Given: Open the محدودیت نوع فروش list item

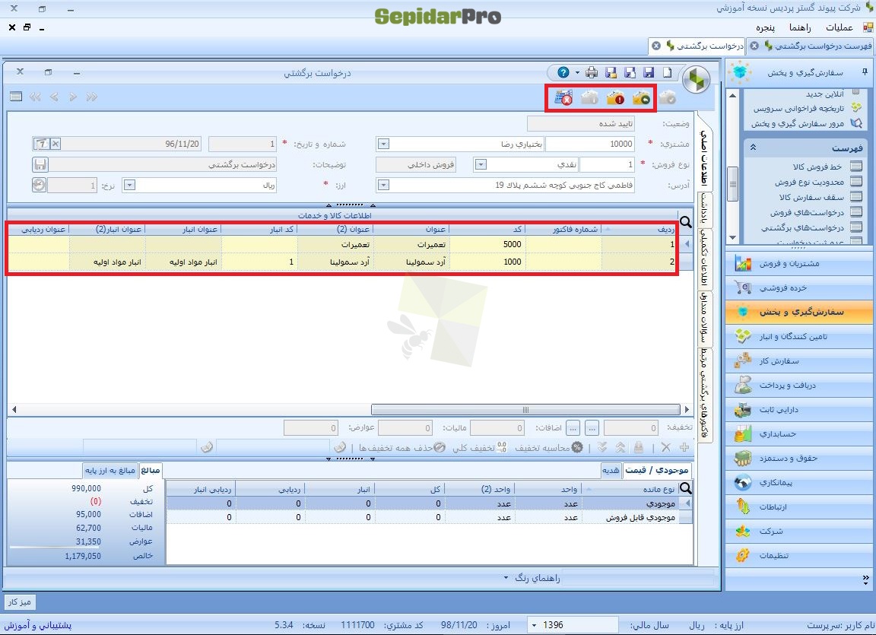Looking at the screenshot, I should pyautogui.click(x=808, y=182).
